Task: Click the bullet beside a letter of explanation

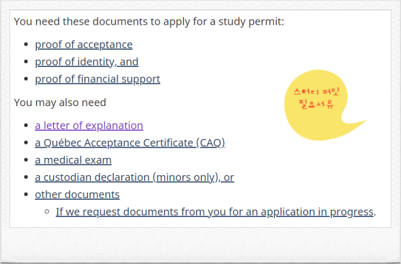Action: (25, 126)
